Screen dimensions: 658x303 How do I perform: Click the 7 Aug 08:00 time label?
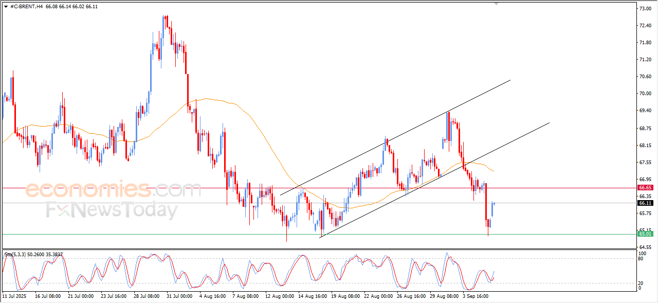tap(245, 296)
